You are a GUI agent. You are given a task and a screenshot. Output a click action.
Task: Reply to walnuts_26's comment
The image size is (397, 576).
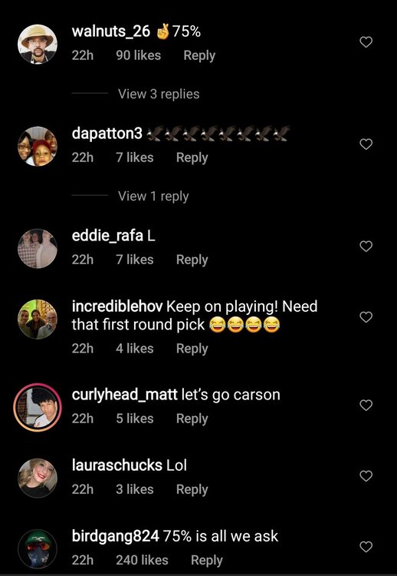(x=199, y=55)
